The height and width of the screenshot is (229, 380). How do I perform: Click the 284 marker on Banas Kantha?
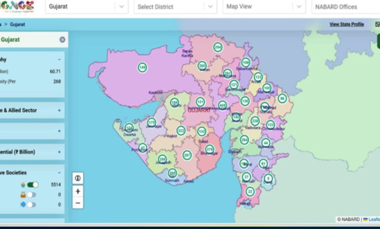218,47
